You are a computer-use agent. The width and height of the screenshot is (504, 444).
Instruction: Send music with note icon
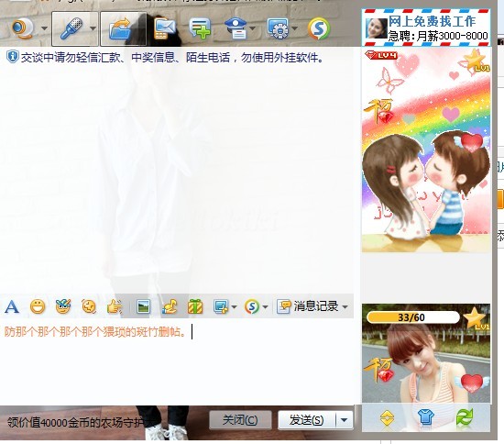click(x=170, y=306)
